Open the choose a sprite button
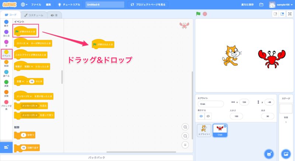 (x=269, y=153)
